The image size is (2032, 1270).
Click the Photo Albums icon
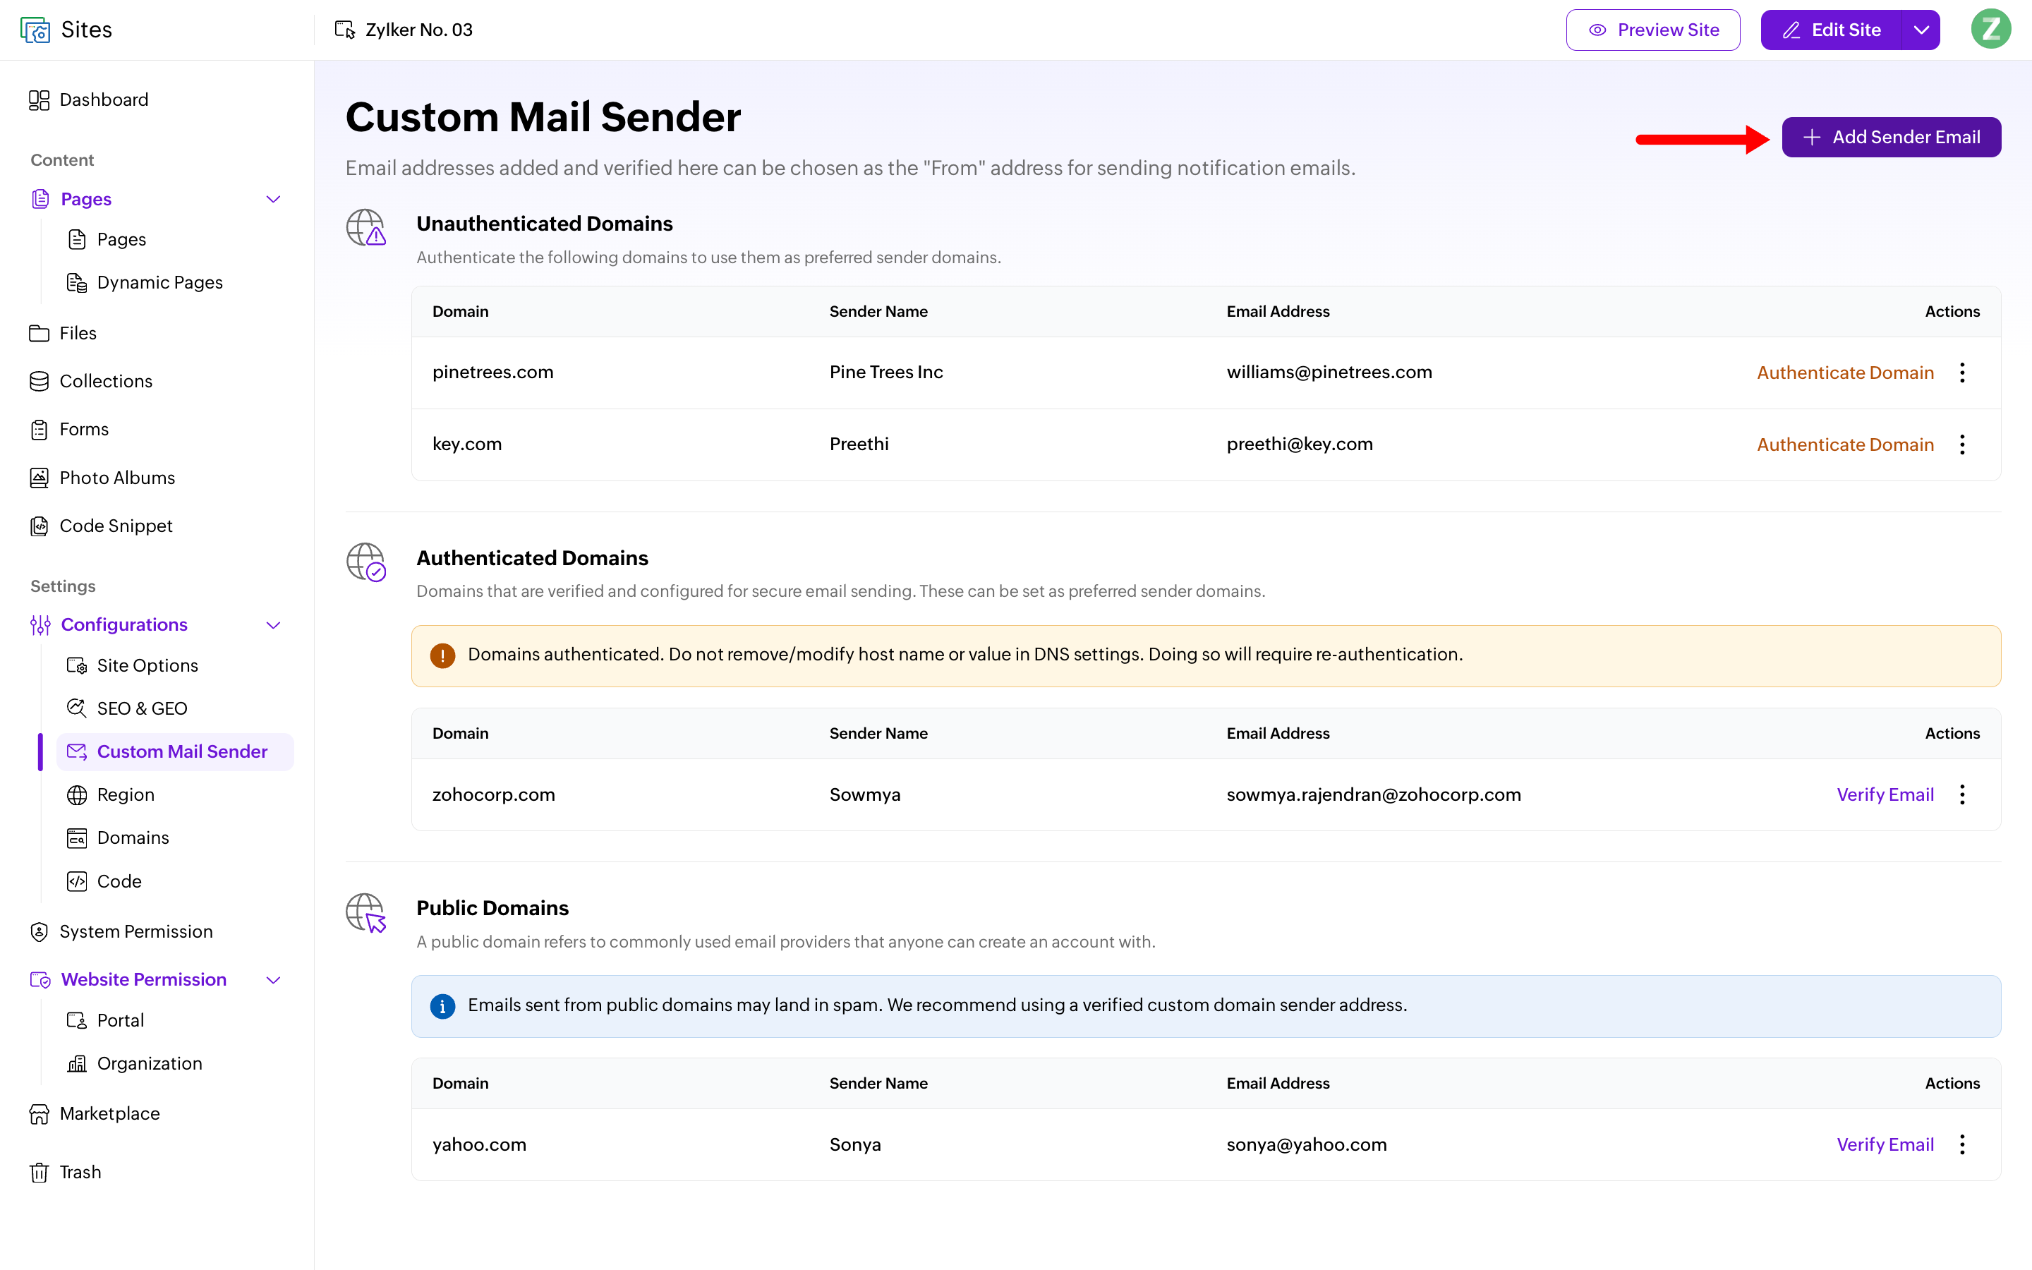(39, 478)
